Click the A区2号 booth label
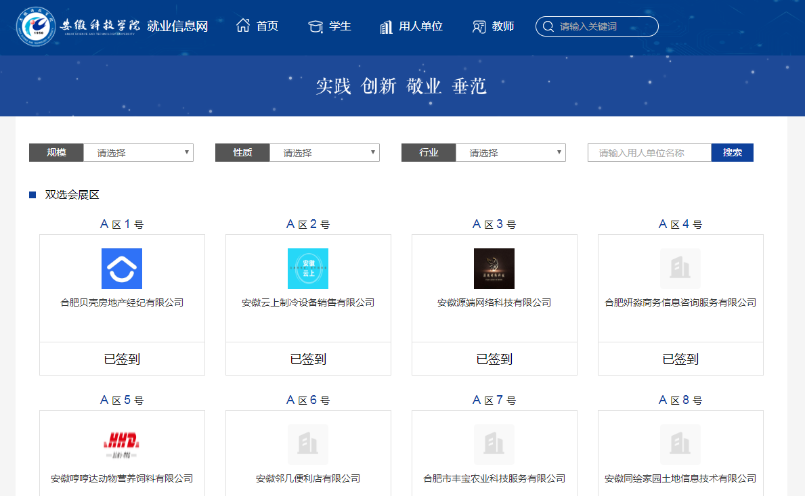 (308, 224)
